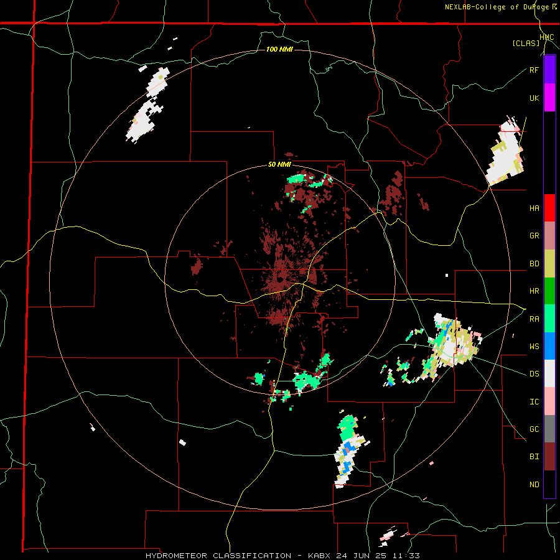This screenshot has width=560, height=560.
Task: Click the 'DS' legend label
Action: pyautogui.click(x=534, y=374)
